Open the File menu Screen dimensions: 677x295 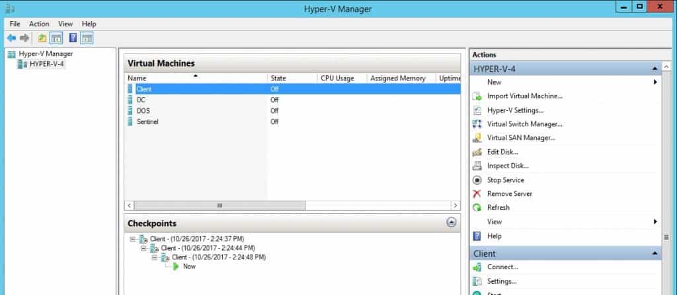pyautogui.click(x=15, y=24)
